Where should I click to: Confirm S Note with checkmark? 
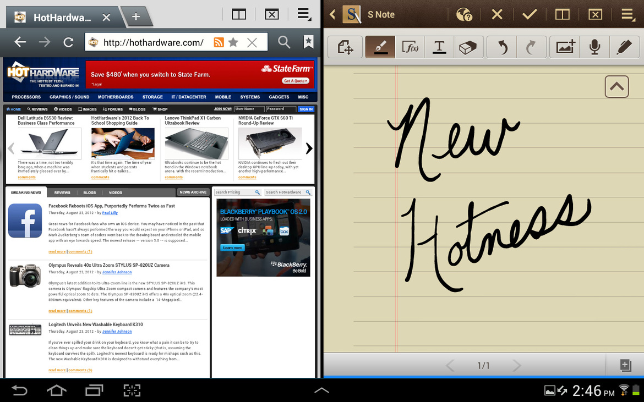pos(530,15)
